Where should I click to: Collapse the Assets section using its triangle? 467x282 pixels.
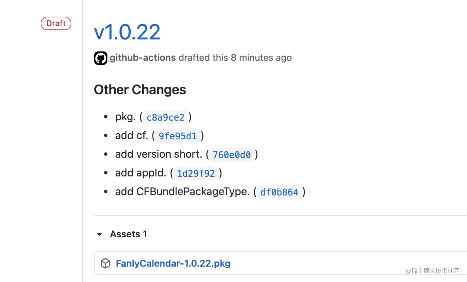99,235
